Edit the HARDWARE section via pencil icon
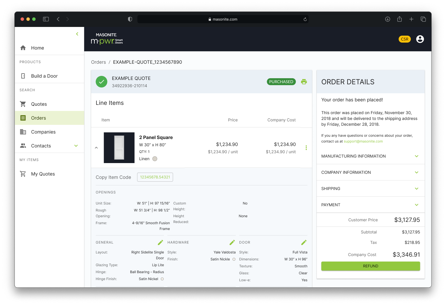The height and width of the screenshot is (305, 446). [232, 242]
